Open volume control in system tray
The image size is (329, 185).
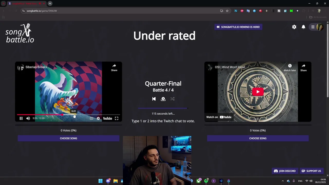coord(311,181)
